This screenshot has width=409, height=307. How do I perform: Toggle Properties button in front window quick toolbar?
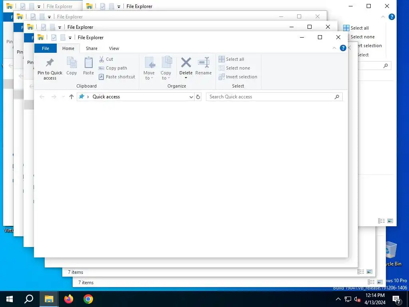pos(54,38)
